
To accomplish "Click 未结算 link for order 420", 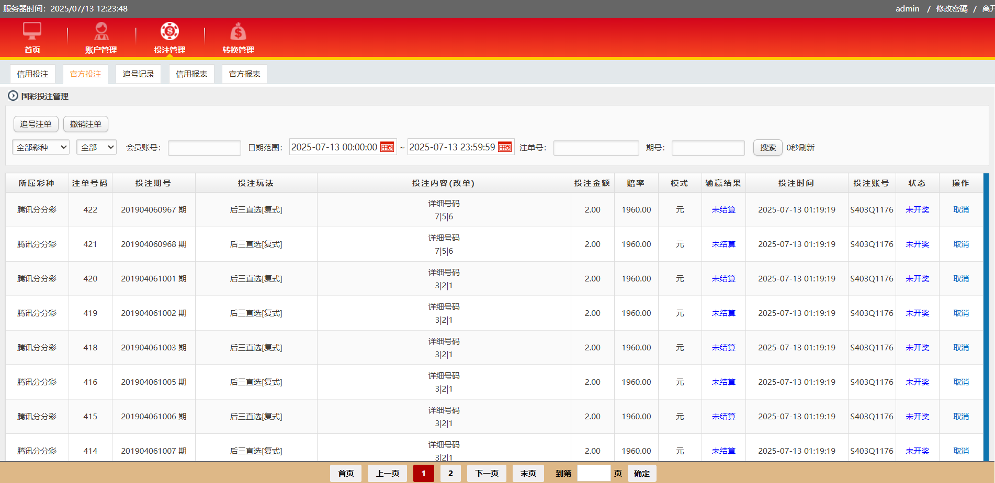I will tap(723, 279).
